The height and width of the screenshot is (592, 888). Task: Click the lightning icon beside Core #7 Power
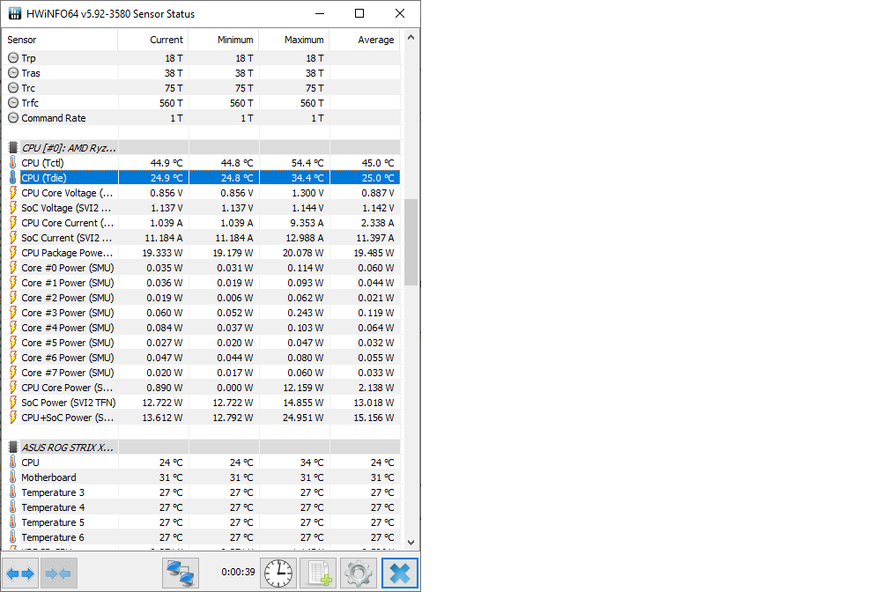click(x=13, y=373)
